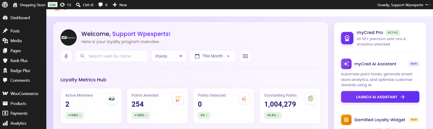Click the Gamified Loyalty Widget title

click(x=380, y=120)
